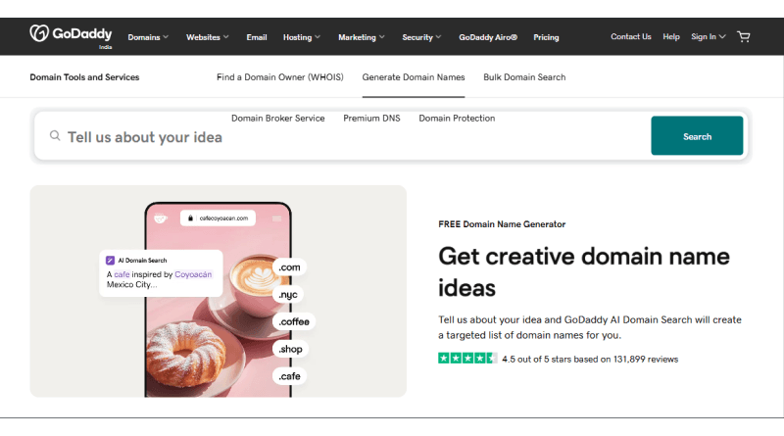Open the Pricing page

(x=546, y=37)
